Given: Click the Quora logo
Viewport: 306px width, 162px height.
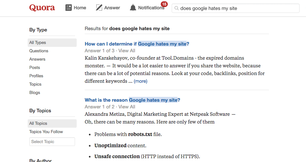Looking at the screenshot, I should coord(42,8).
